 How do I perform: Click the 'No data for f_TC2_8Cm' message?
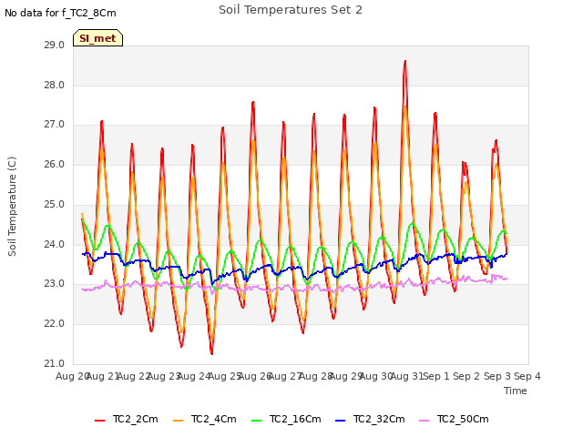point(60,13)
